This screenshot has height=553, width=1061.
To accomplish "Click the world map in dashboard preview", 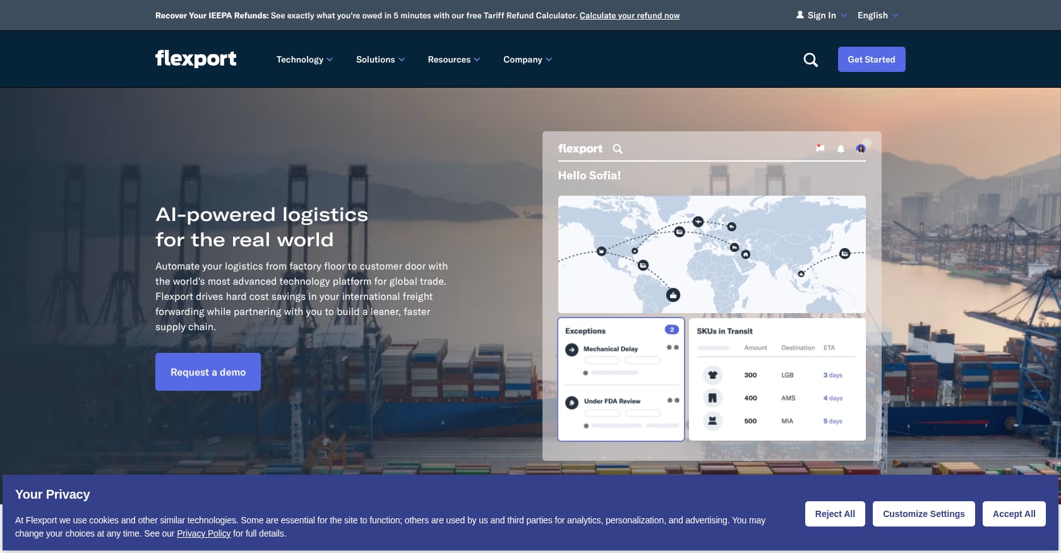I will (x=712, y=254).
